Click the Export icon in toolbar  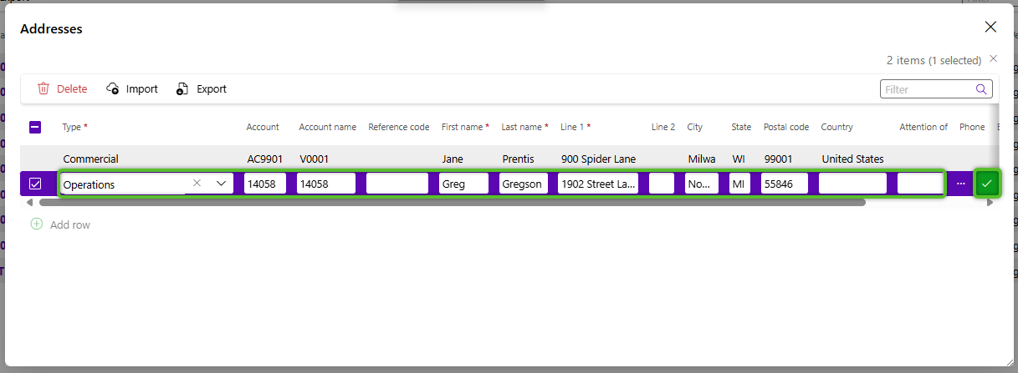[182, 88]
